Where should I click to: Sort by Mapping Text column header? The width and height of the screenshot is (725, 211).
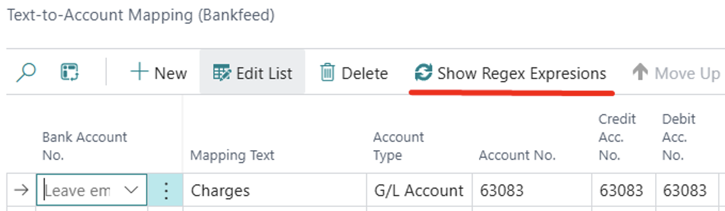point(232,155)
